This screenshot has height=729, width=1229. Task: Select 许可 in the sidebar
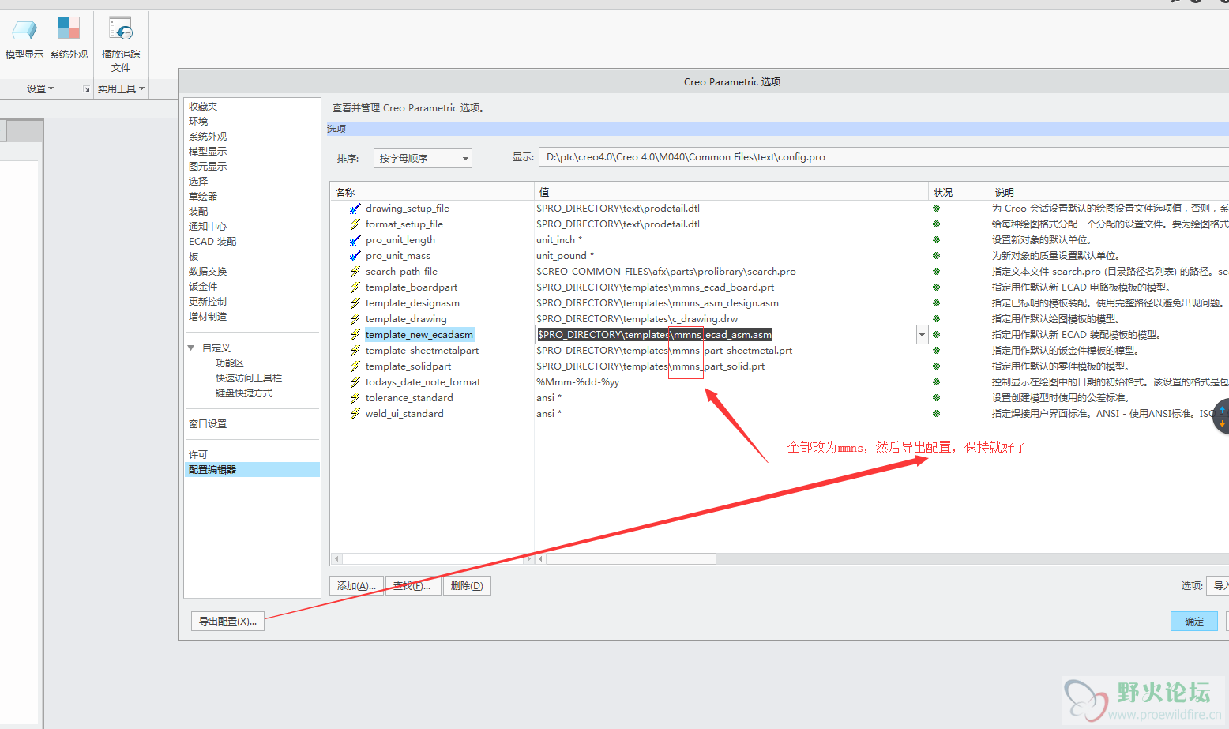198,455
